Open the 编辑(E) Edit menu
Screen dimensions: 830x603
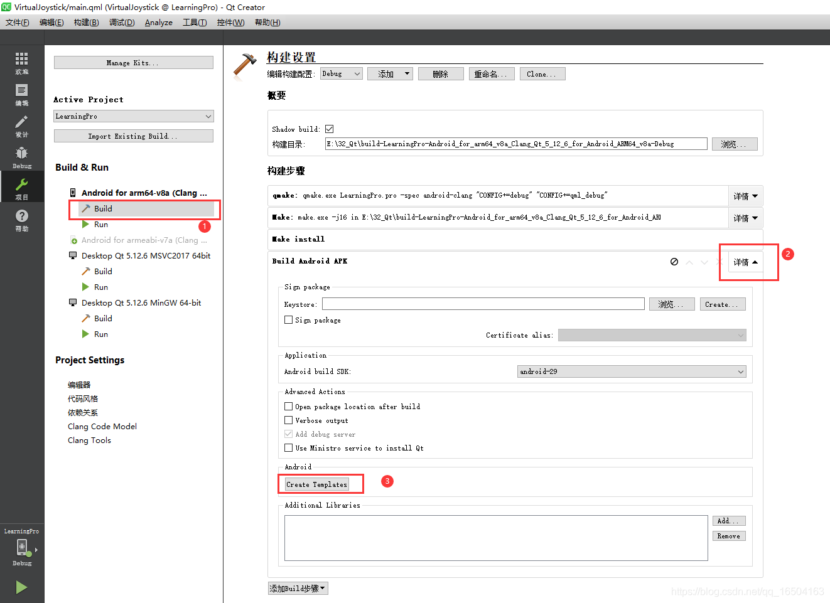click(x=51, y=22)
